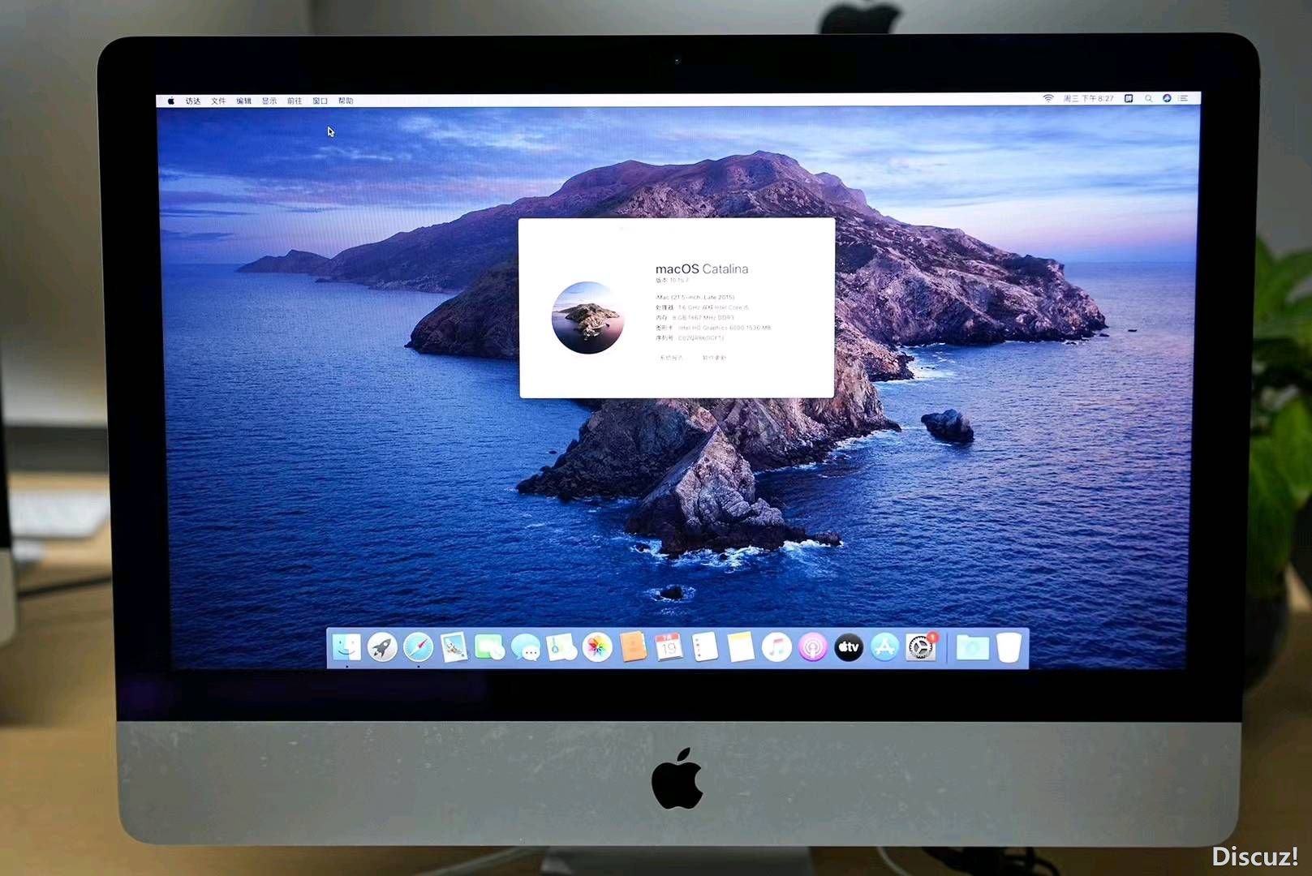1312x876 pixels.
Task: Open the Trash in the Dock
Action: click(x=1009, y=647)
